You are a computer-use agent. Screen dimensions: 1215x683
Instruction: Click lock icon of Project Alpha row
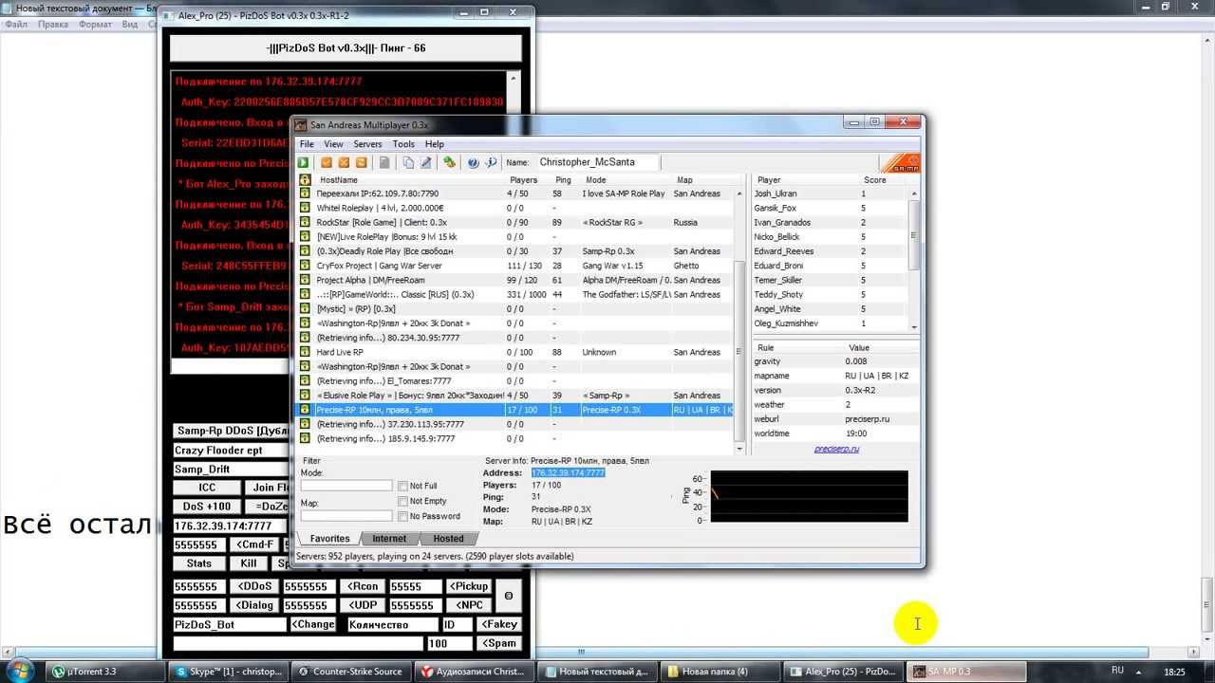(305, 280)
